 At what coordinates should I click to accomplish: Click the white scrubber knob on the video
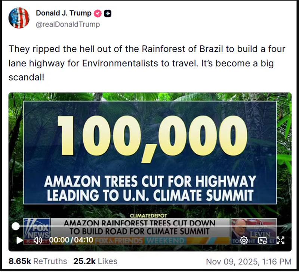[x=16, y=226]
